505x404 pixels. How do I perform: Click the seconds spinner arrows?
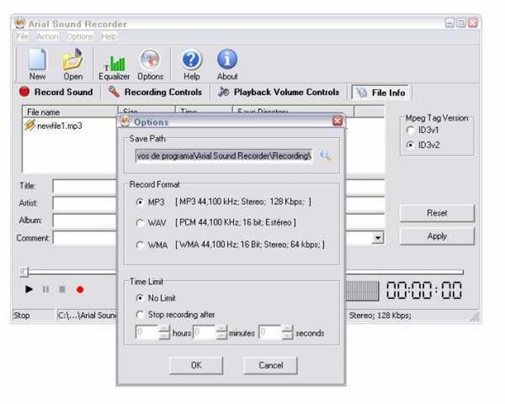[287, 333]
